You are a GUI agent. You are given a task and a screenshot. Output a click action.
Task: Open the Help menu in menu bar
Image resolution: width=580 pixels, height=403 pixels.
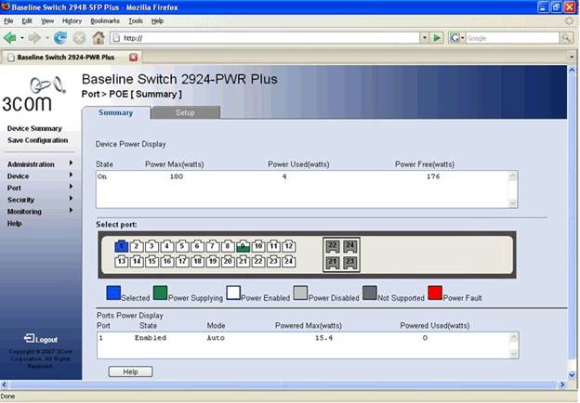158,21
